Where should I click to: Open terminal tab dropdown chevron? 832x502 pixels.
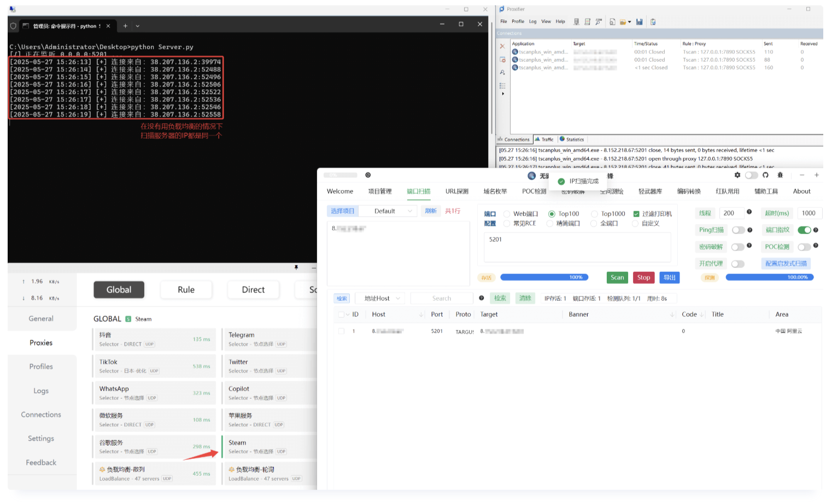[x=137, y=26]
